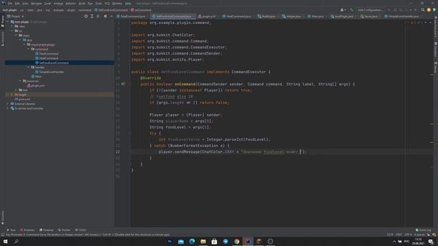Open the Project view dropdown
This screenshot has width=438, height=246.
(x=16, y=16)
